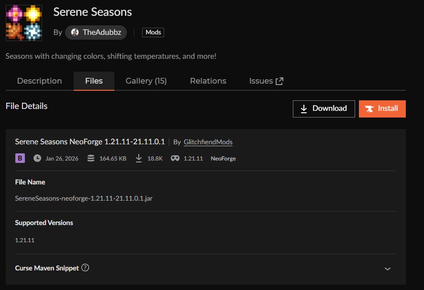Open the Gallery (15) tab

point(146,81)
